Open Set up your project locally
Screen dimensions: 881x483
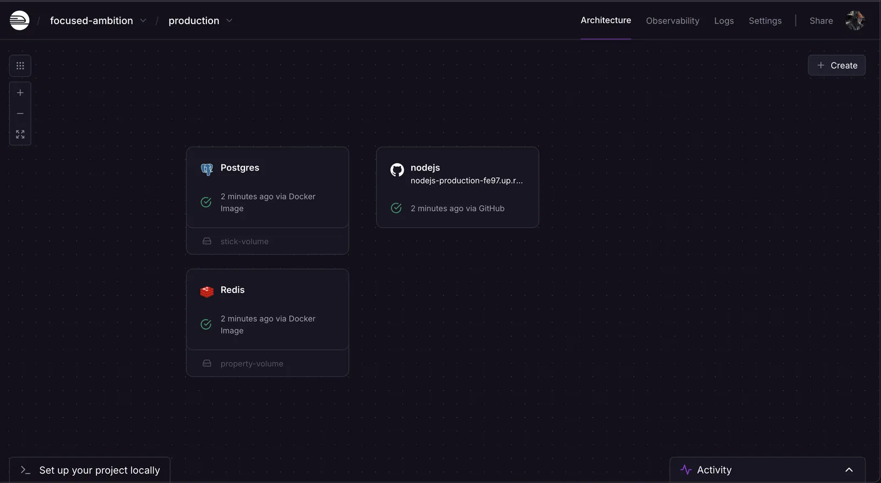coord(90,470)
